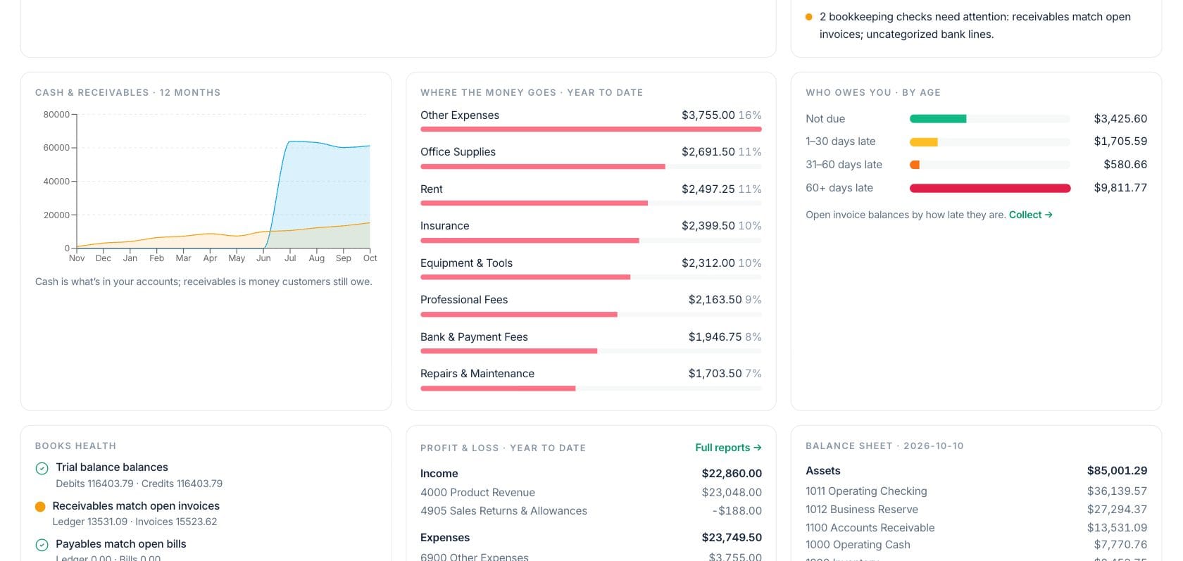Click the 4000 Product Revenue line
Viewport: 1183px width, 561px height.
point(591,493)
